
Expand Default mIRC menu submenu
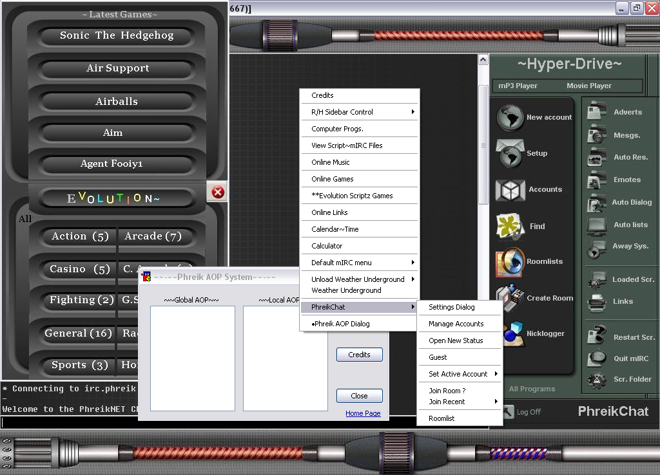pos(360,263)
